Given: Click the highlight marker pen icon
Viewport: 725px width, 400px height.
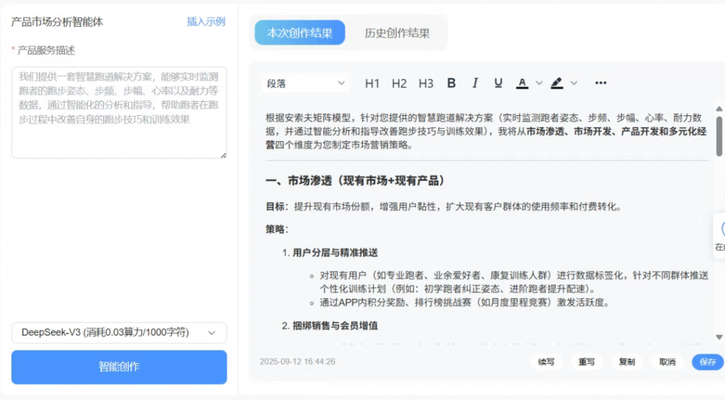Looking at the screenshot, I should (x=556, y=83).
